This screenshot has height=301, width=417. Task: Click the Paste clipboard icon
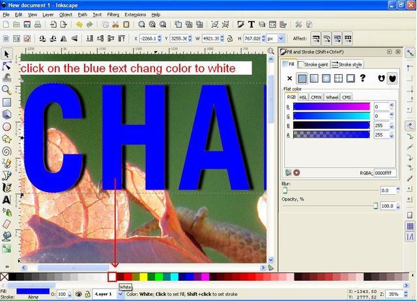click(126, 25)
